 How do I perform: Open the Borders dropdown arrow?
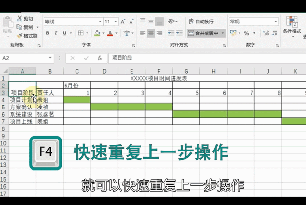coord(87,33)
